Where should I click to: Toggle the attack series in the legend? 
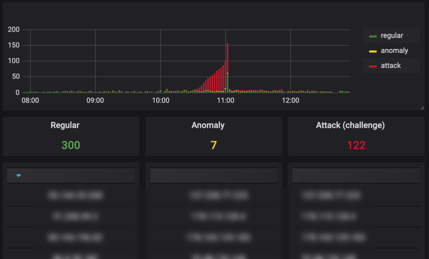coord(390,66)
